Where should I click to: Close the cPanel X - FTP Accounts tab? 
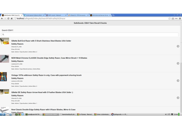(x=88, y=15)
